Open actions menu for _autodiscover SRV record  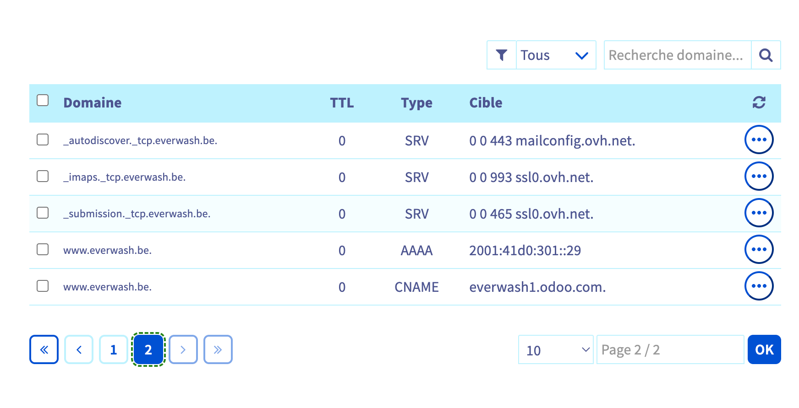tap(759, 140)
